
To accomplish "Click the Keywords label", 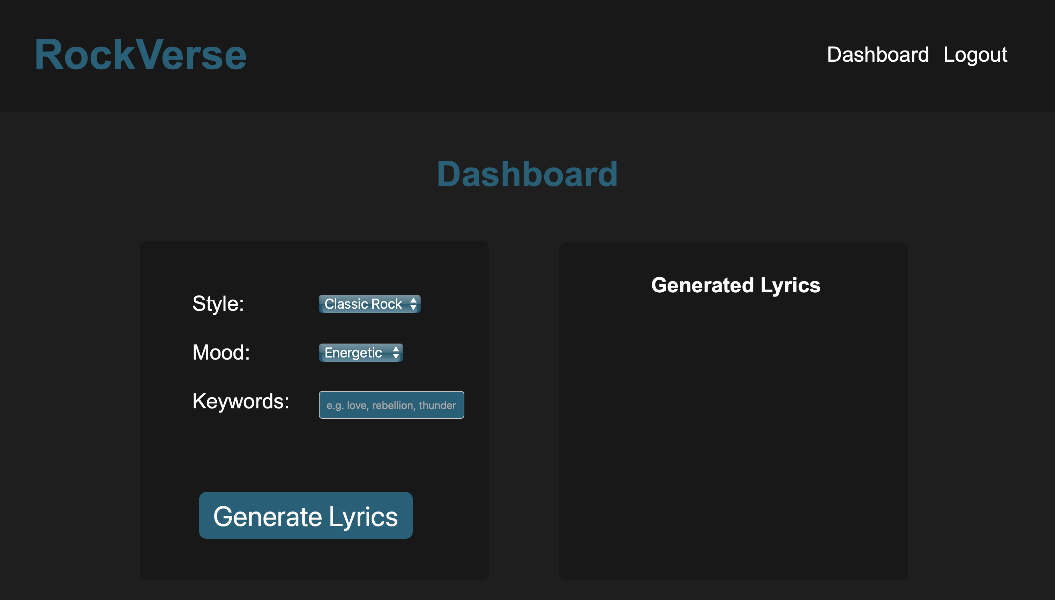I will 241,401.
